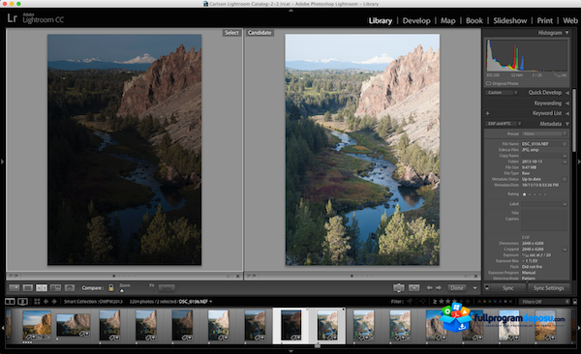This screenshot has width=581, height=354.
Task: Click the Sync button
Action: (508, 287)
